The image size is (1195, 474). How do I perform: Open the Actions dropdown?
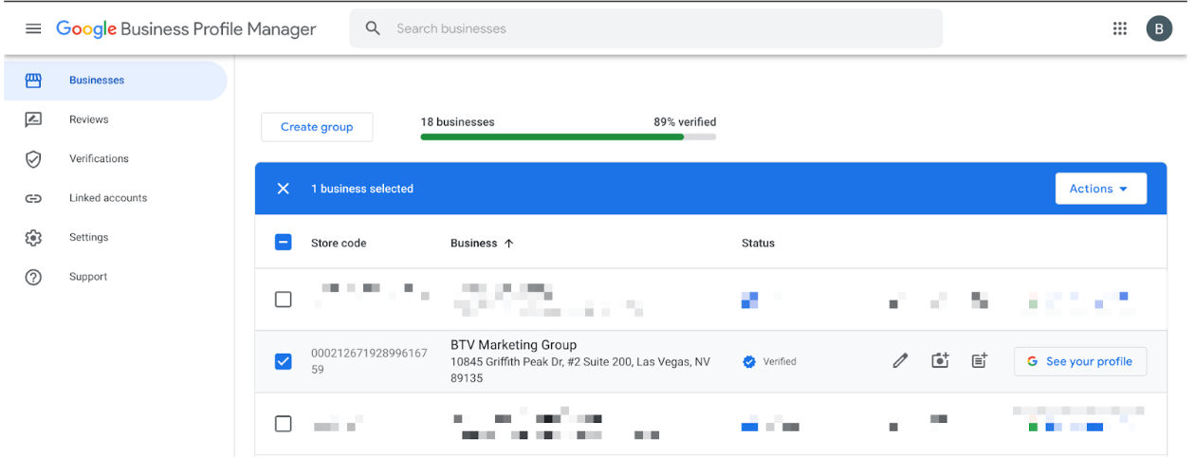(1100, 189)
